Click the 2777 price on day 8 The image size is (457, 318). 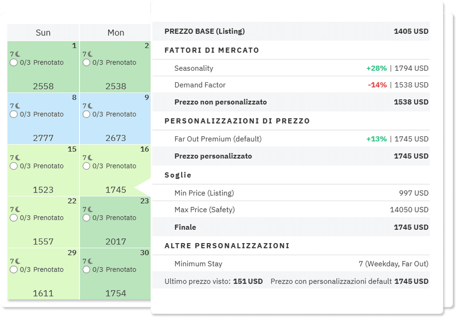coord(43,138)
